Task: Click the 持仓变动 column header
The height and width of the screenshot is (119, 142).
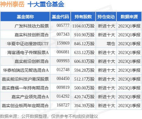Action: pyautogui.click(x=106, y=17)
